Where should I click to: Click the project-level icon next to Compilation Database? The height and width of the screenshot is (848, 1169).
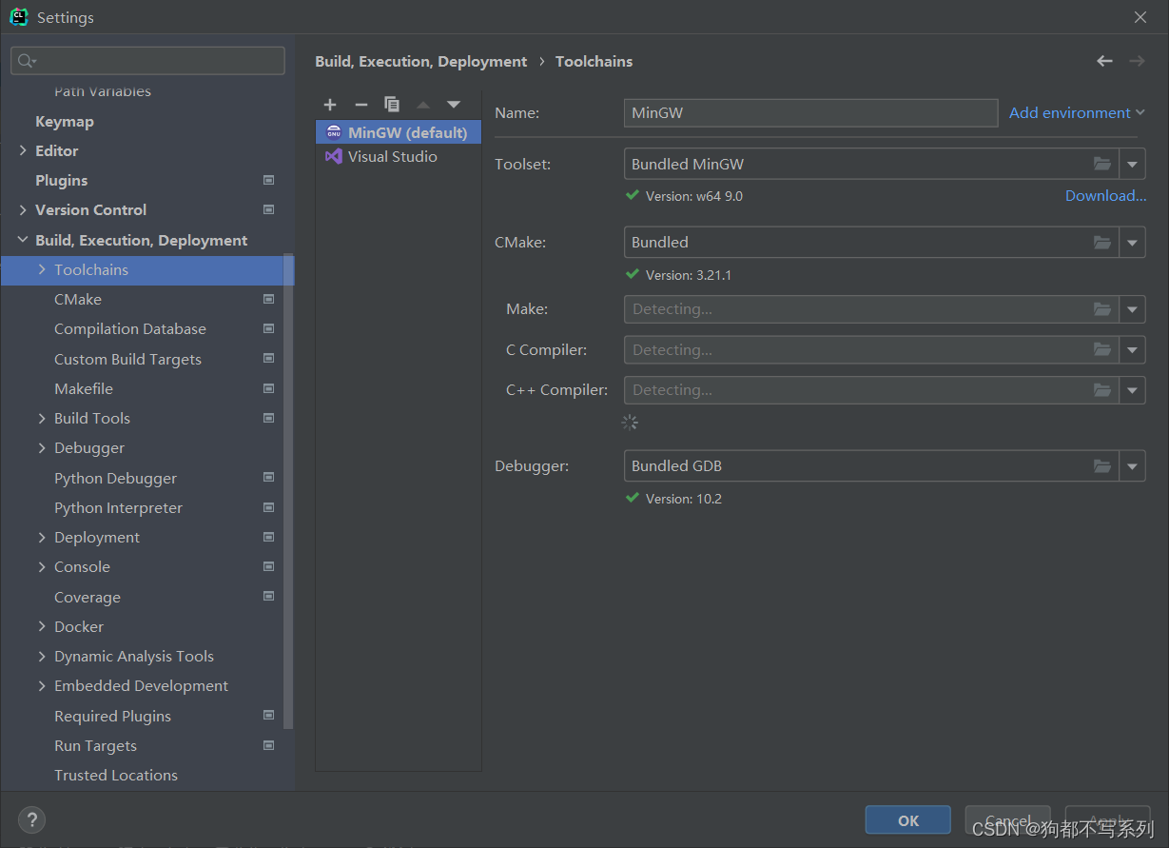[268, 328]
